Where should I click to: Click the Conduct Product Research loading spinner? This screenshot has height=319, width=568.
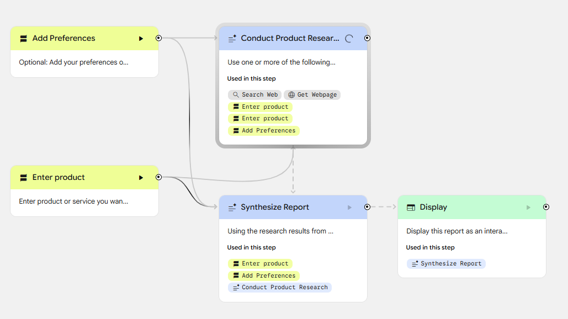pos(349,39)
